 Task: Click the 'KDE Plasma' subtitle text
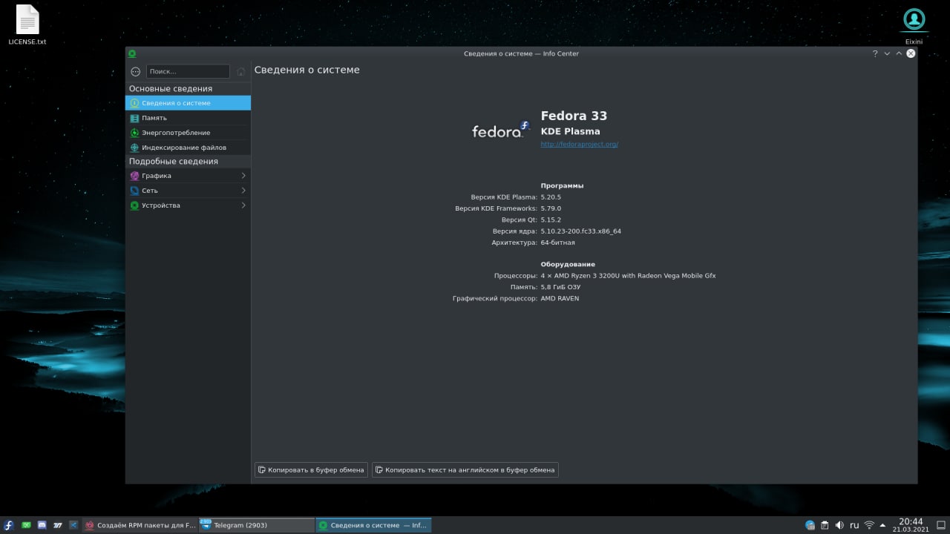pyautogui.click(x=570, y=131)
